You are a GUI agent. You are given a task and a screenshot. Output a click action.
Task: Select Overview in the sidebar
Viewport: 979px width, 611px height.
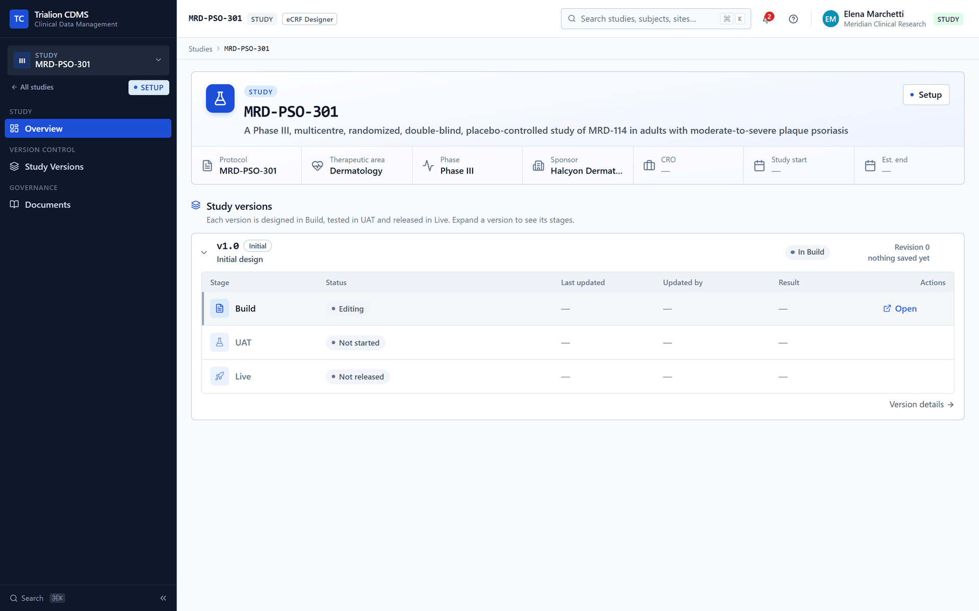(88, 128)
